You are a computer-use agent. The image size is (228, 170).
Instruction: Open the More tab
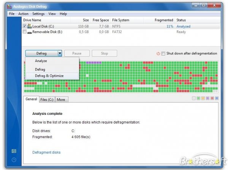coord(61,100)
